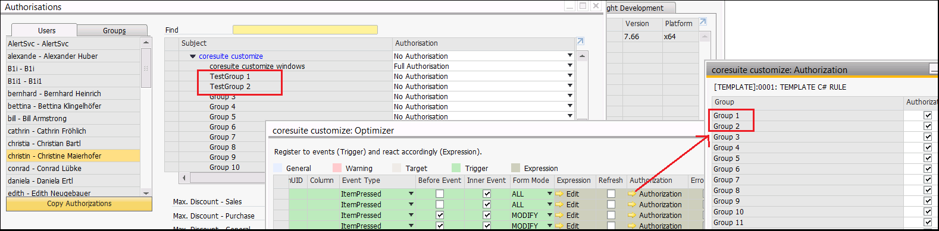Open Authorisation dropdown for TestGroup 1
Viewport: 939px width, 231px height.
[x=570, y=75]
